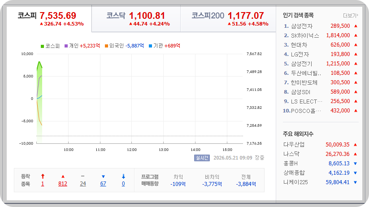The image size is (369, 207).
Task: Open 삼성SDI stock link
Action: [300, 92]
